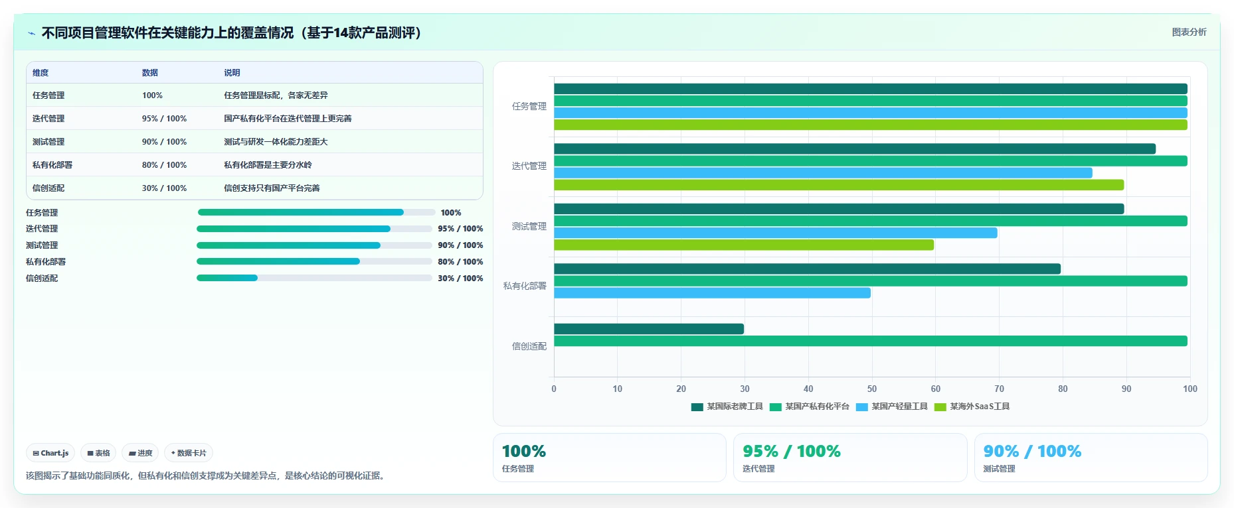The image size is (1234, 508).
Task: Click the blue 私有化部署 bar ending at 50
Action: (x=712, y=293)
